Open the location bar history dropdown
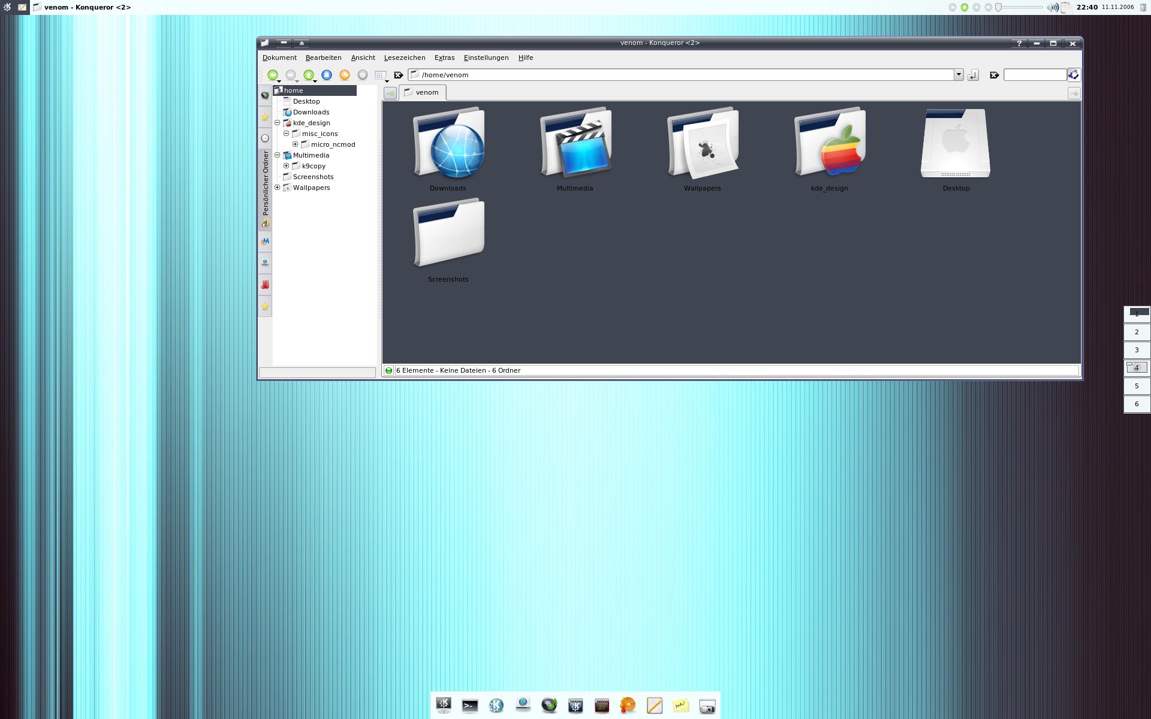The image size is (1151, 719). tap(959, 75)
